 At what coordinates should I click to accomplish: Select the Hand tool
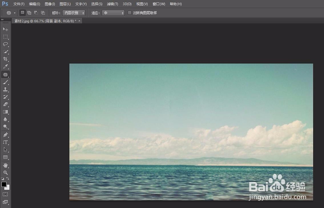[6, 165]
